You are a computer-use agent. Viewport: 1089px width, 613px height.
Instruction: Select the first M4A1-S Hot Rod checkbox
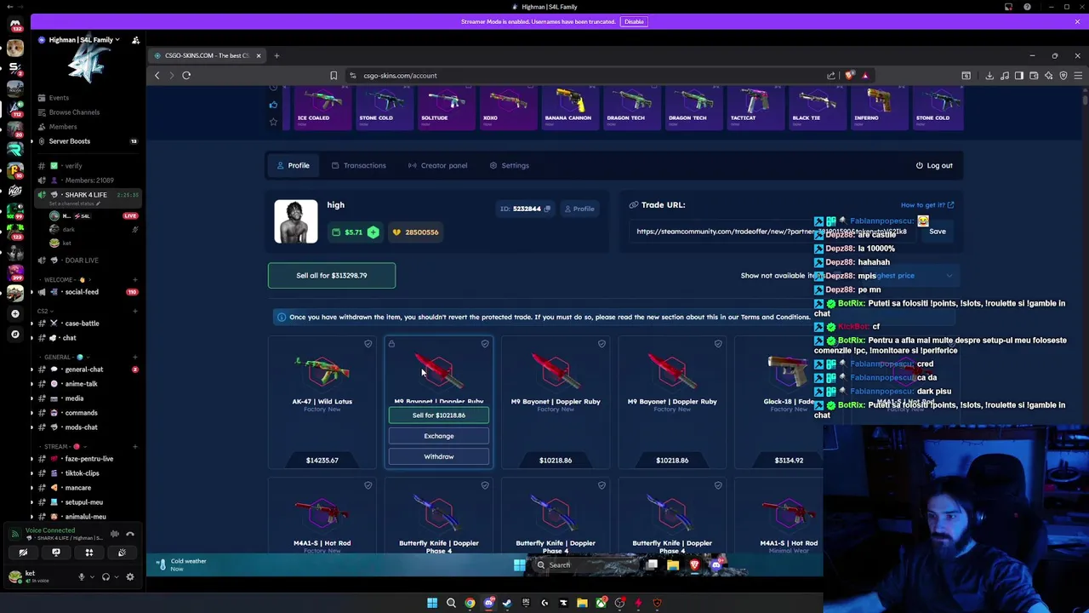368,485
